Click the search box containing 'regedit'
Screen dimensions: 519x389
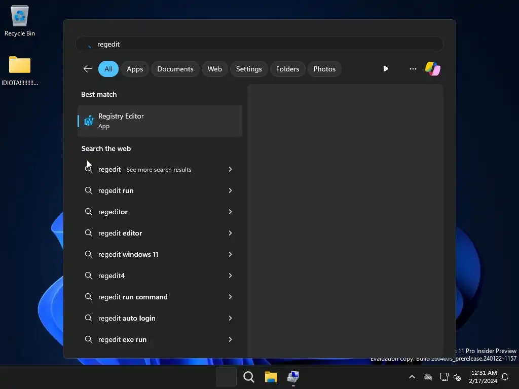(259, 44)
